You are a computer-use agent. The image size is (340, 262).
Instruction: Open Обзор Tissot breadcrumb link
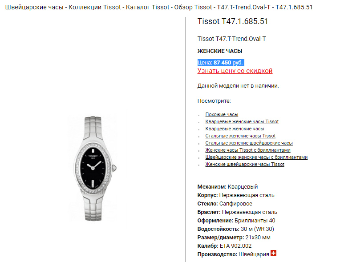[x=193, y=7]
